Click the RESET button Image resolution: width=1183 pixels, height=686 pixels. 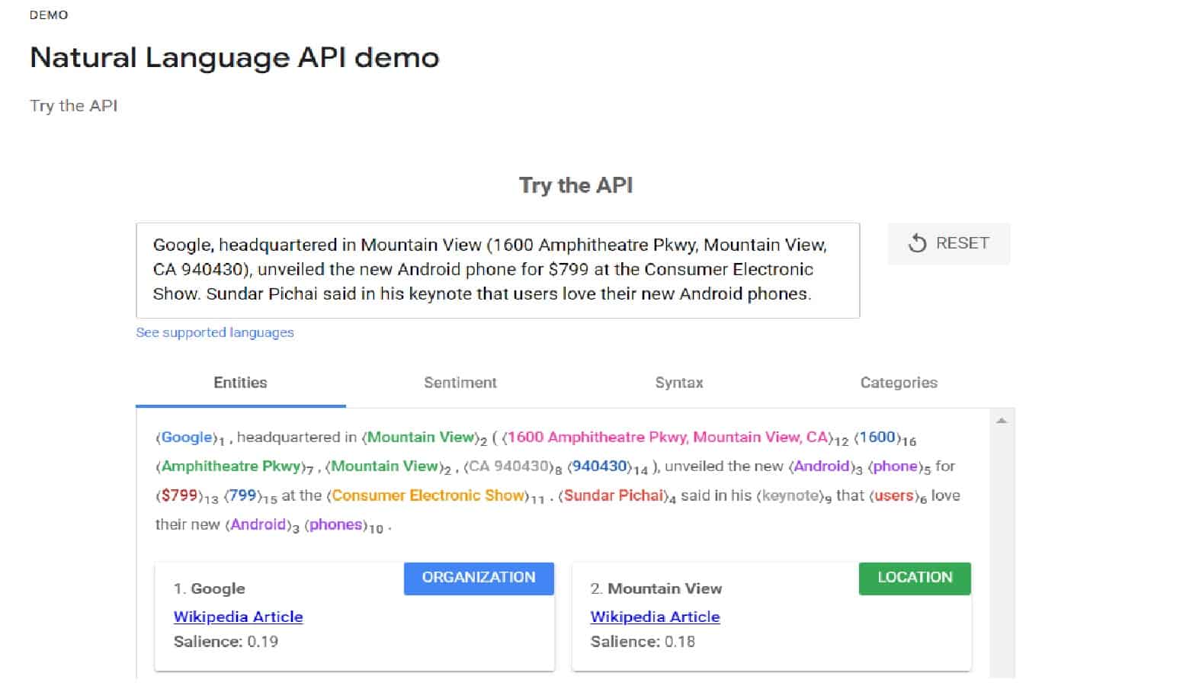[949, 243]
